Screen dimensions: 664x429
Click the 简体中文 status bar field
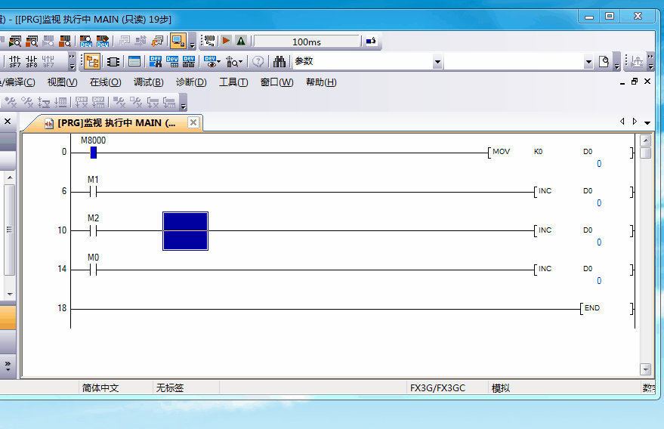pyautogui.click(x=100, y=388)
